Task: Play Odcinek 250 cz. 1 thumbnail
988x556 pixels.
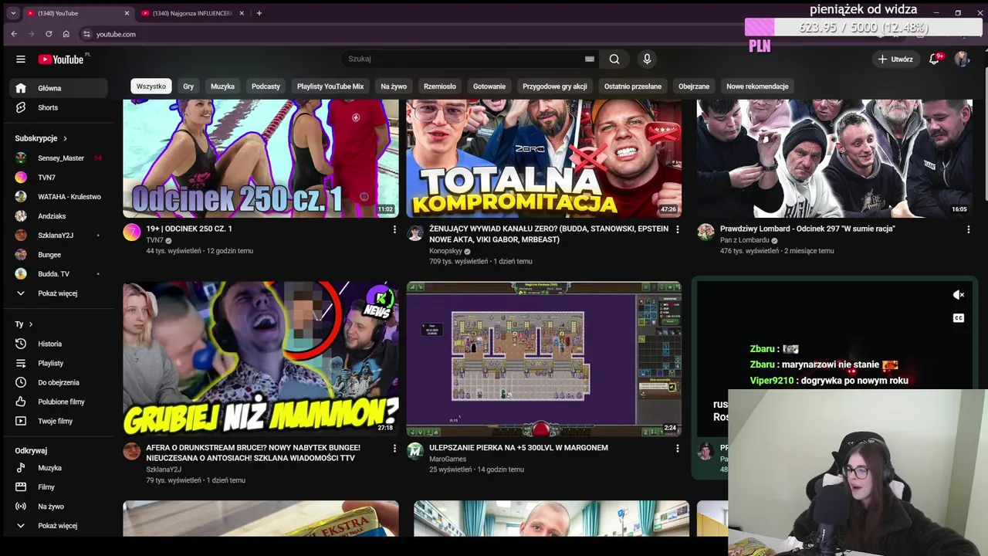Action: pos(261,158)
